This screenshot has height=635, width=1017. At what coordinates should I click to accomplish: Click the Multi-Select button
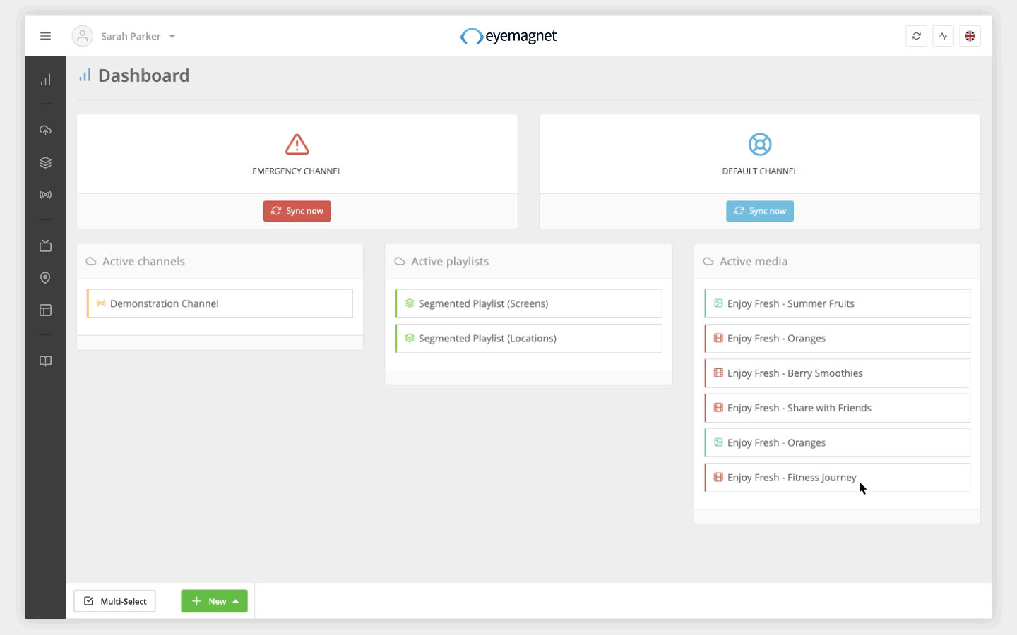point(114,601)
